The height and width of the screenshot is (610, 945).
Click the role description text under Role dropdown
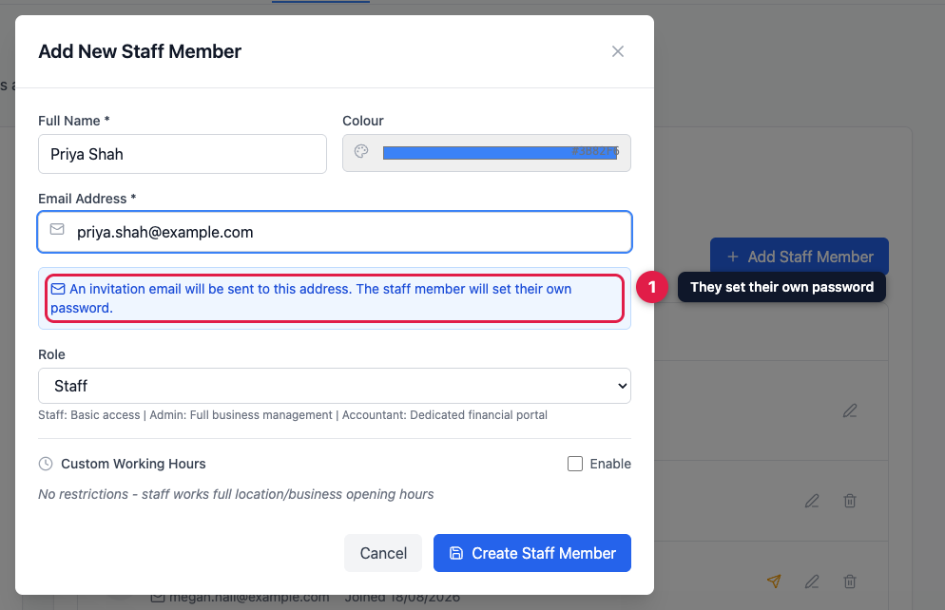(x=293, y=415)
